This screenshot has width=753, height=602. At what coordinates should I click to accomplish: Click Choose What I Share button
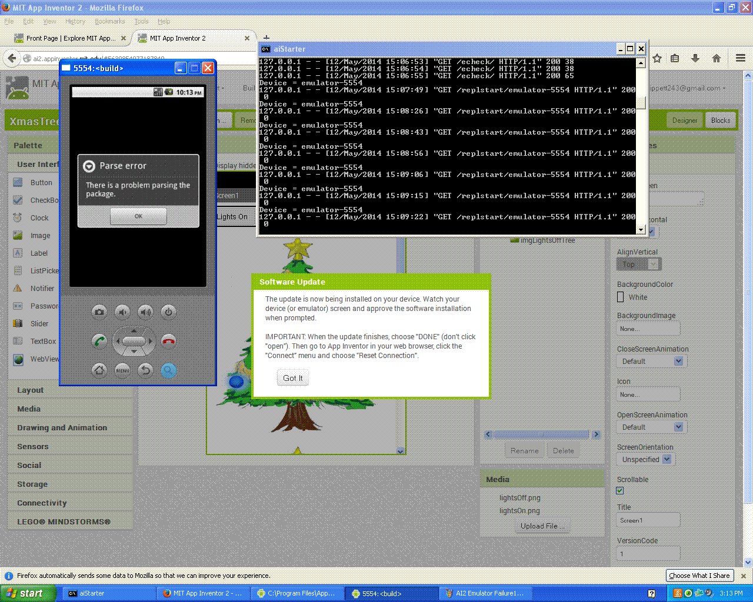(x=699, y=576)
